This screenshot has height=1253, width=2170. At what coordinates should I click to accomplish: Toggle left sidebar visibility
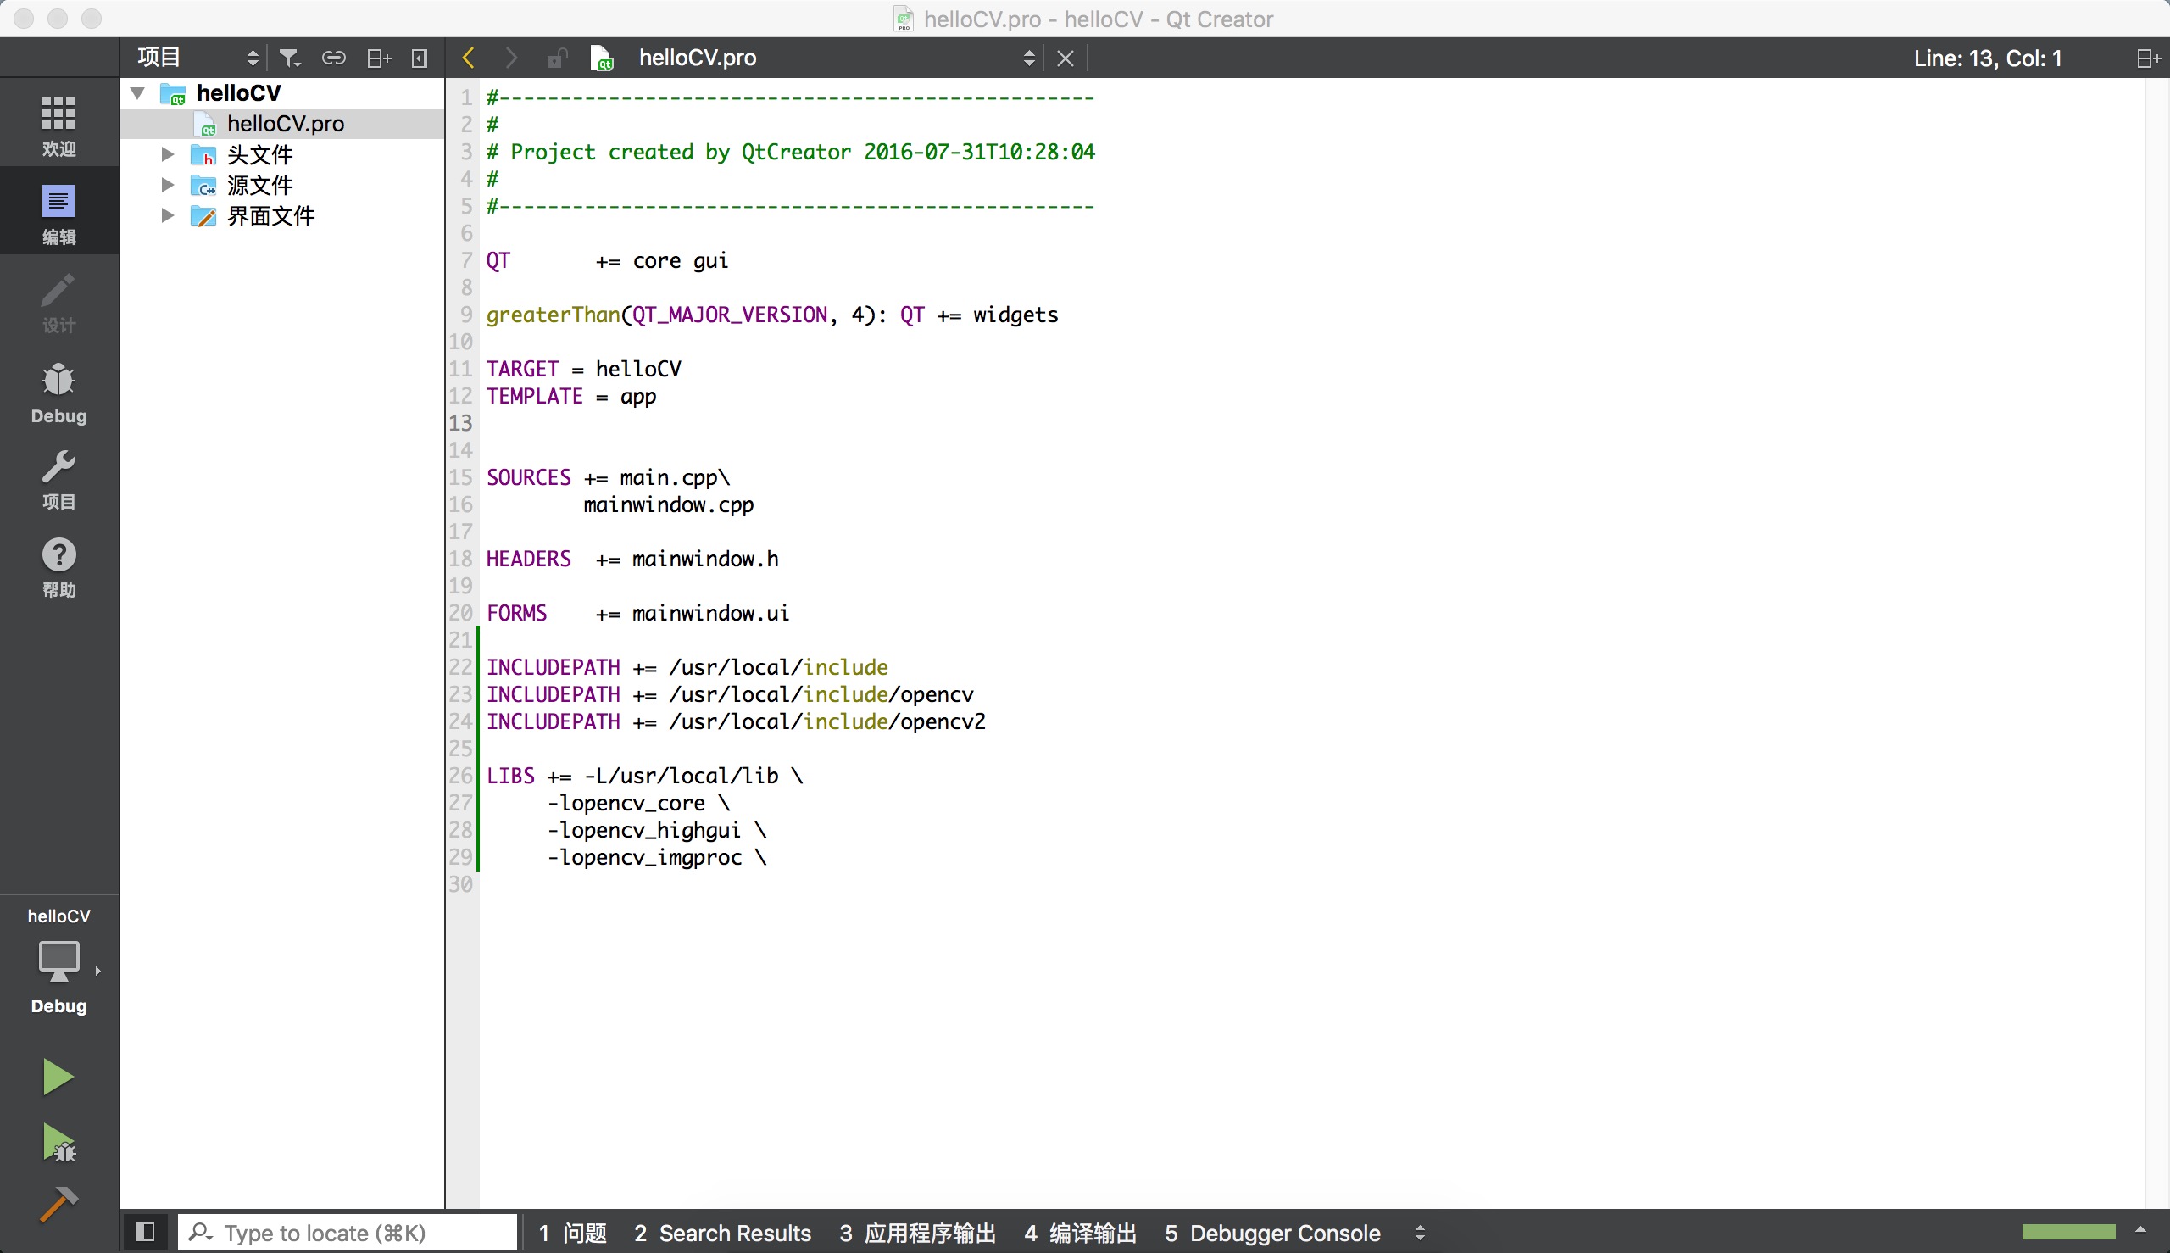click(x=146, y=1233)
